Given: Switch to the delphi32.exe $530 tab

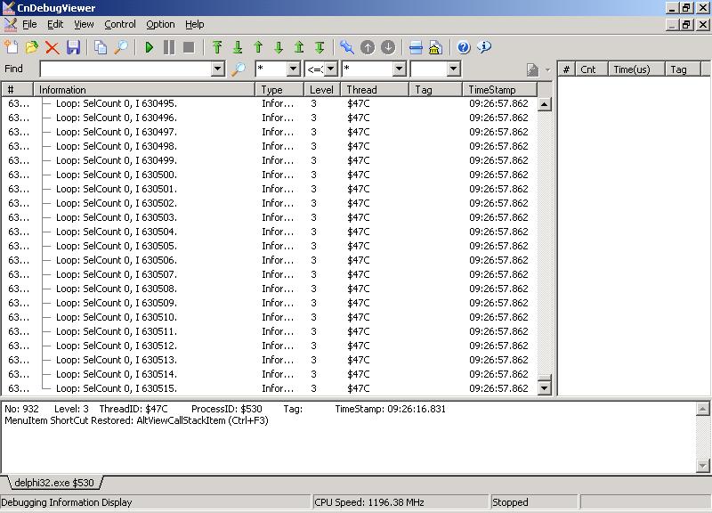Looking at the screenshot, I should pyautogui.click(x=53, y=483).
